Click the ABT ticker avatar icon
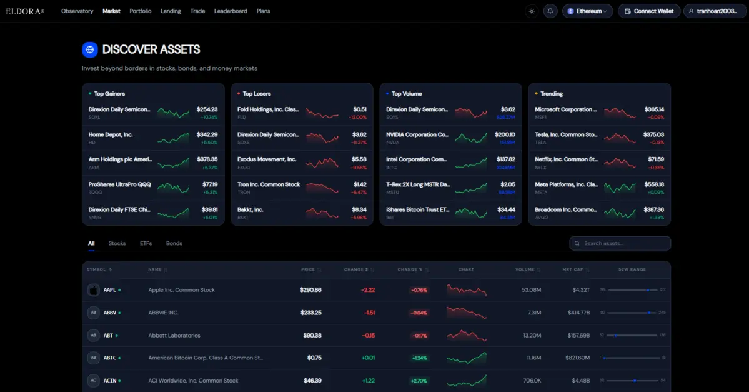The image size is (749, 392). click(x=94, y=335)
